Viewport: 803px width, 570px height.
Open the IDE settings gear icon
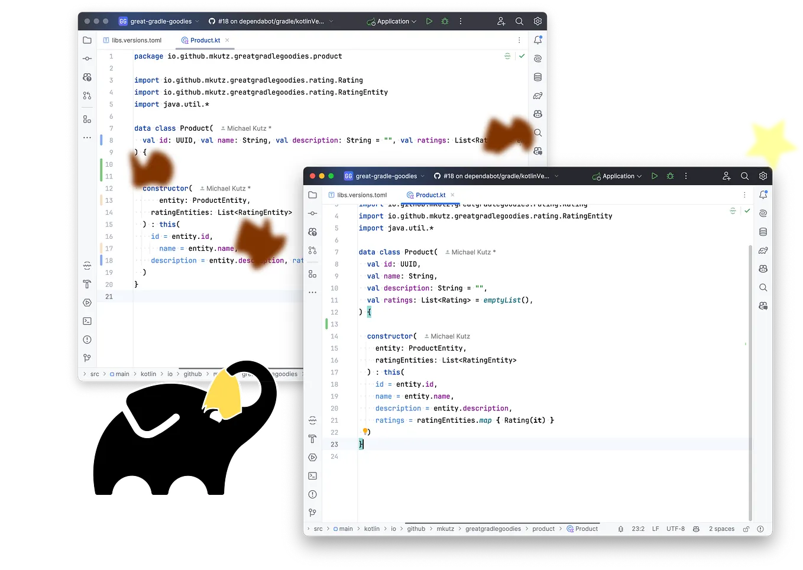(763, 176)
